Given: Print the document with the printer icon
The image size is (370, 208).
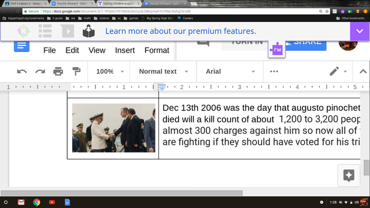Looking at the screenshot, I should click(x=58, y=72).
